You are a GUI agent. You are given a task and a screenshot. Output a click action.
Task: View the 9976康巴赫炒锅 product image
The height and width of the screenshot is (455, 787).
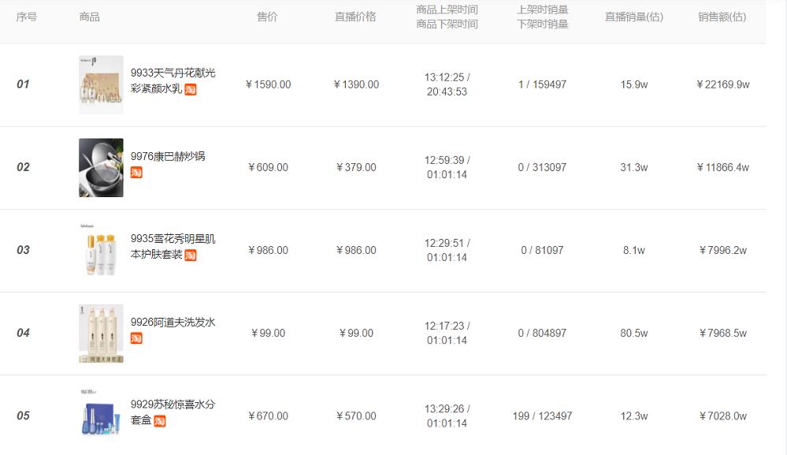[100, 168]
